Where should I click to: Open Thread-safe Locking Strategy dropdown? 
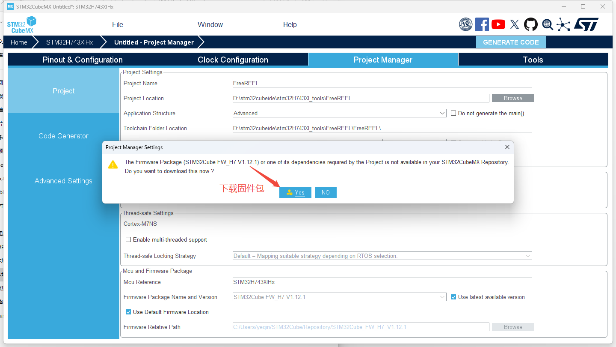pos(527,256)
